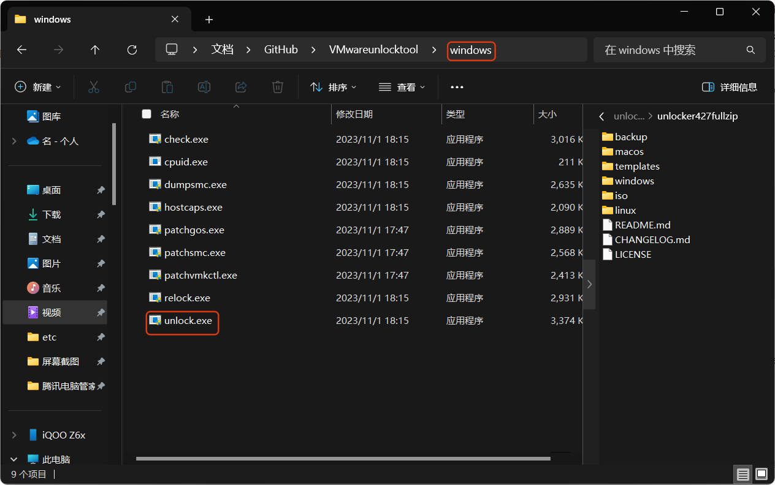Screen dimensions: 775x485
Task: Go back with the back arrow button
Action: pos(21,50)
